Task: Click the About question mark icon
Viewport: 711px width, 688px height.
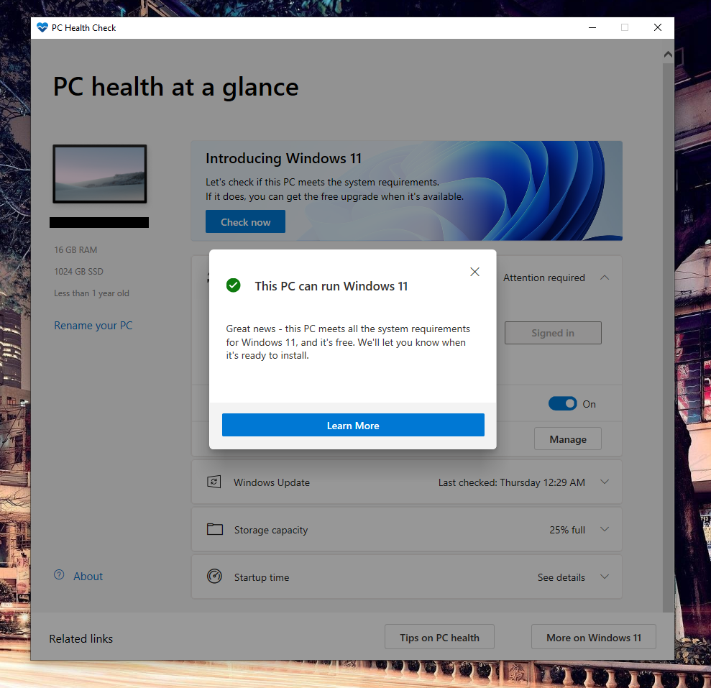Action: pos(59,575)
